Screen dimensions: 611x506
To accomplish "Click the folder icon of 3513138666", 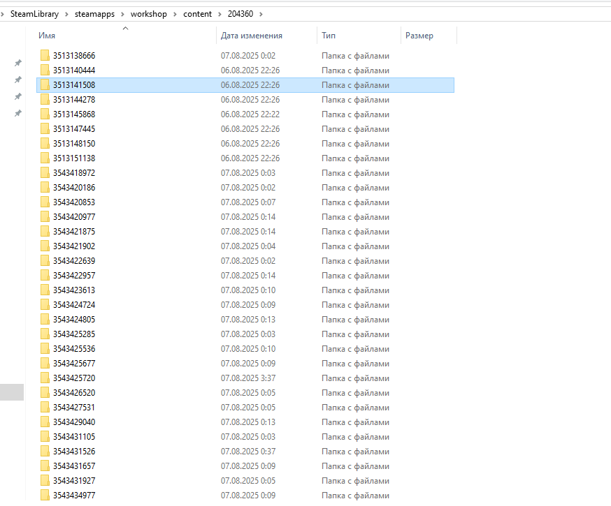I will pyautogui.click(x=45, y=56).
